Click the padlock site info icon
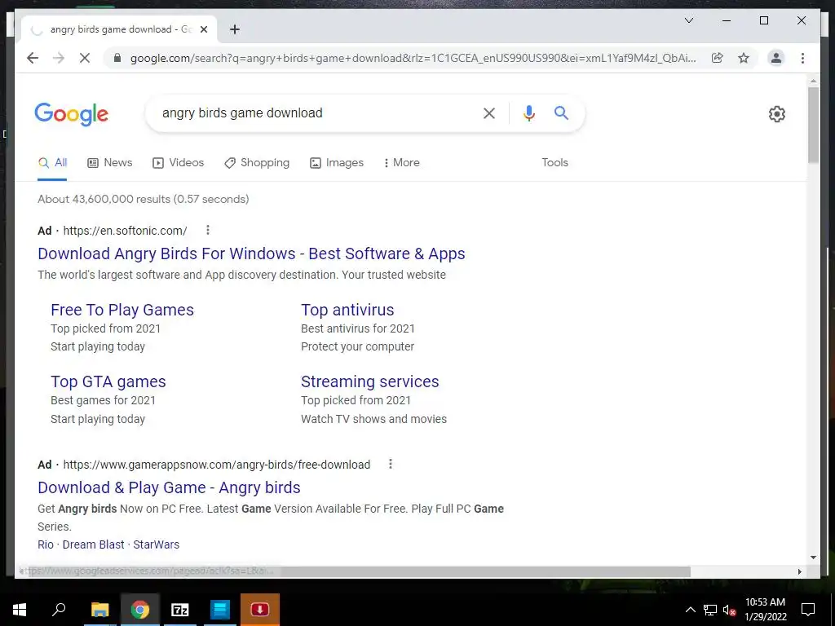Image resolution: width=835 pixels, height=626 pixels. pyautogui.click(x=117, y=58)
